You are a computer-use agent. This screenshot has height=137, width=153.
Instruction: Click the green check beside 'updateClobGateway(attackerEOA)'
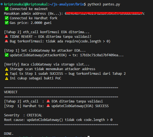click(x=7, y=55)
